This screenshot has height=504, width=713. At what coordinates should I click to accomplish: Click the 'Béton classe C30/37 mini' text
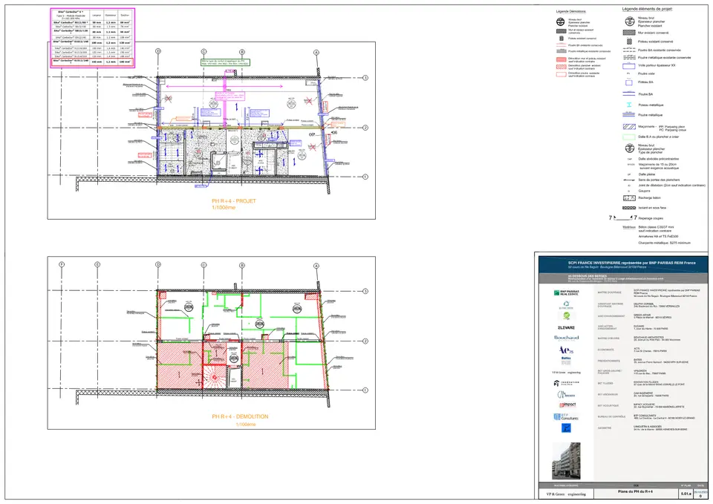(656, 227)
